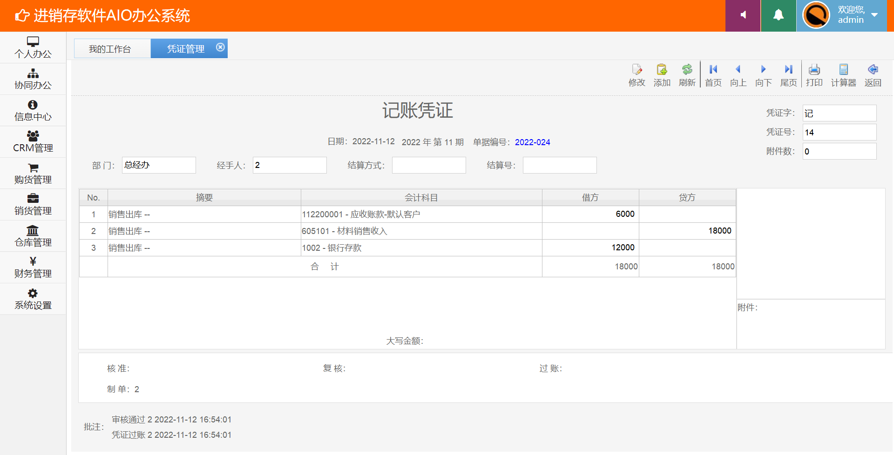The image size is (894, 455).
Task: Click the 日期 2022-11-12 text
Action: (361, 141)
